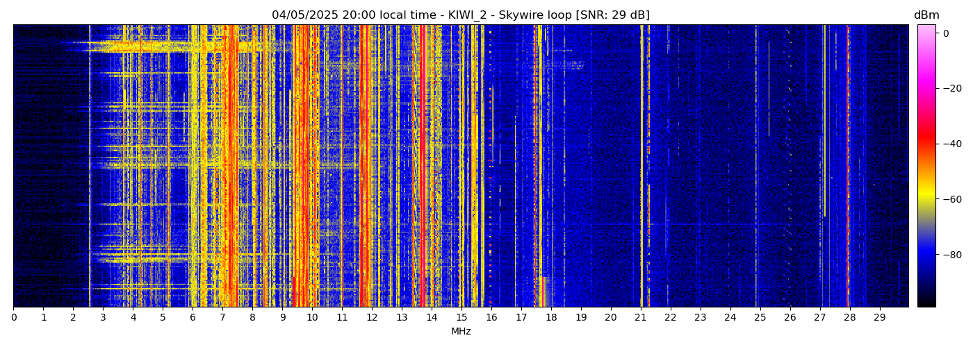The image size is (973, 347).
Task: Select the 14 MHz x-axis tick label
Action: 432,317
